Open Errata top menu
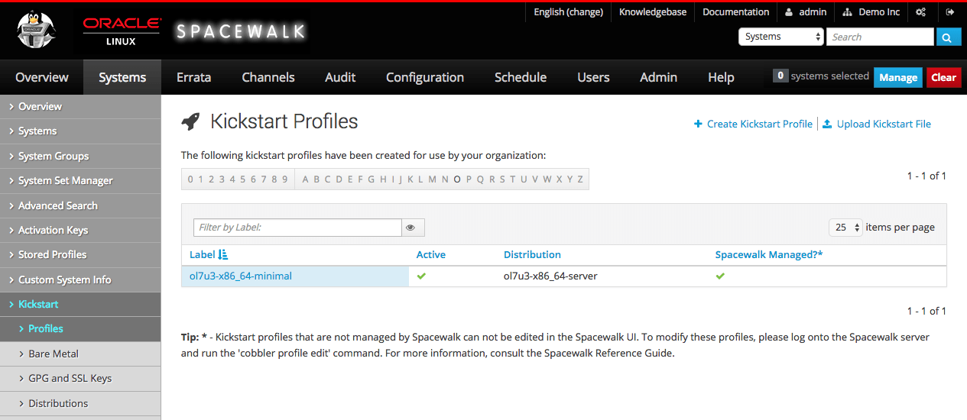967x420 pixels. tap(193, 77)
